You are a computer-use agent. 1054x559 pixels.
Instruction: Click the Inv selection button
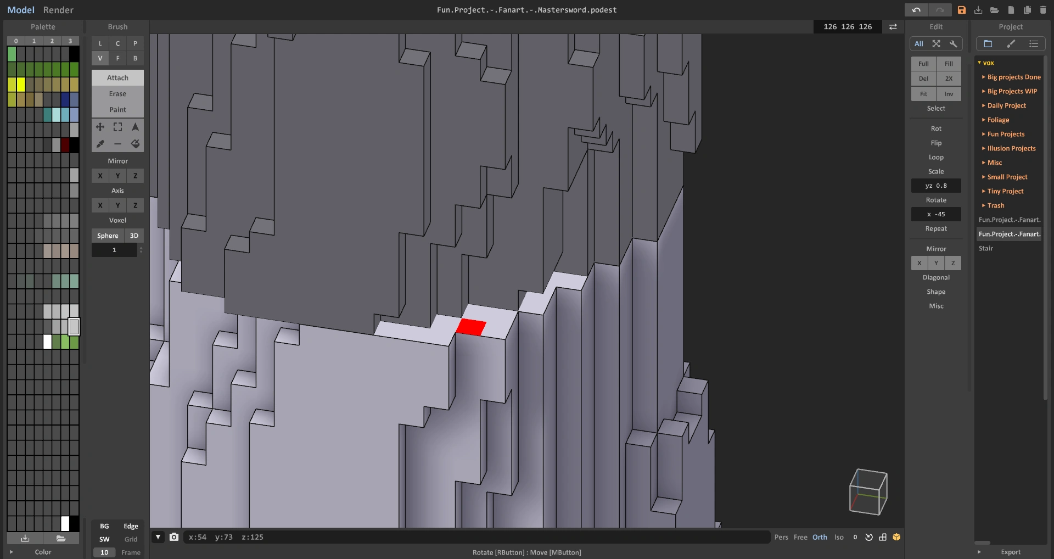tap(949, 94)
